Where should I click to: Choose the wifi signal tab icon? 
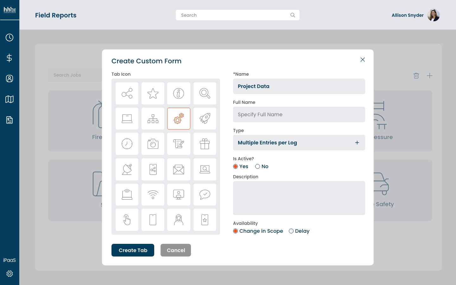point(153,194)
